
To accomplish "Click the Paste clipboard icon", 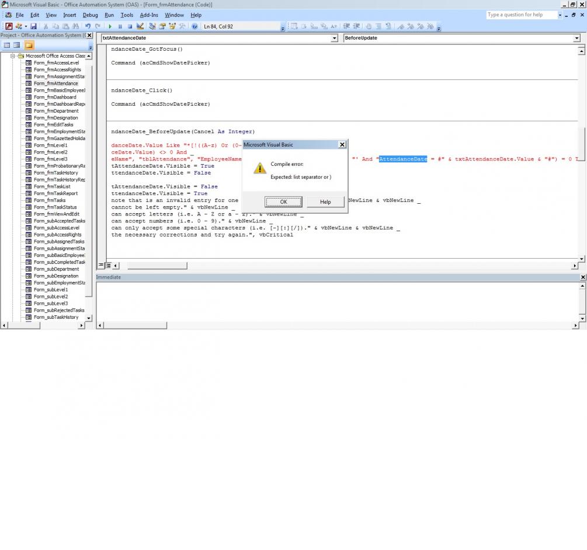I will click(x=65, y=26).
